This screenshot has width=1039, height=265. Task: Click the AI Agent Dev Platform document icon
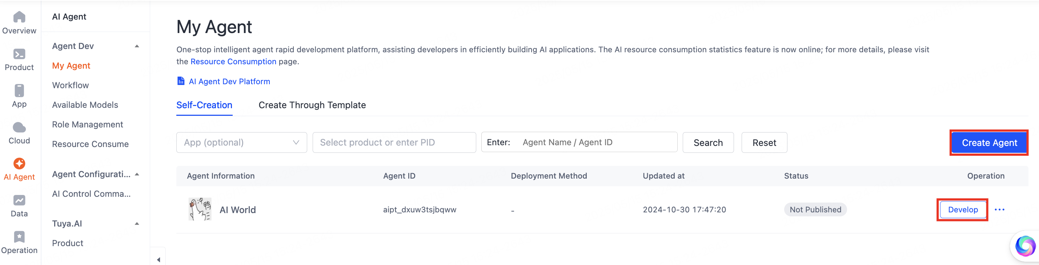point(181,81)
